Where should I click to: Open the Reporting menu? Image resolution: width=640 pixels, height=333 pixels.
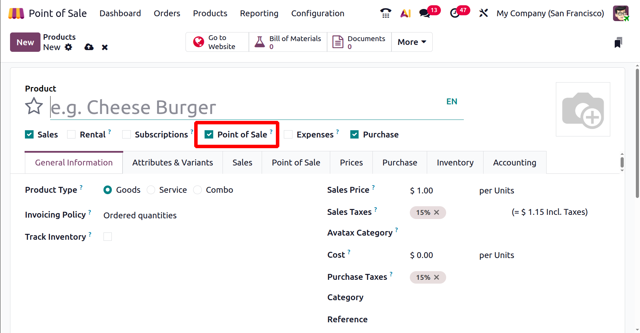click(x=259, y=13)
